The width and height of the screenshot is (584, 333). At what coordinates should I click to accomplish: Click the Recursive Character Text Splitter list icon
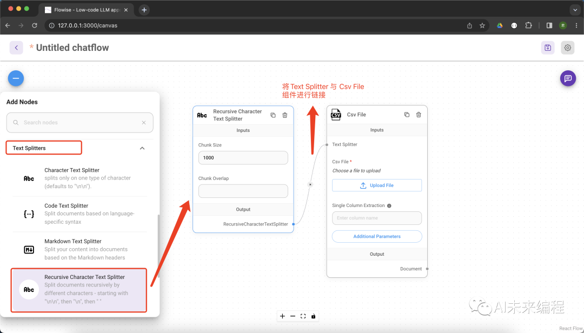tap(29, 290)
